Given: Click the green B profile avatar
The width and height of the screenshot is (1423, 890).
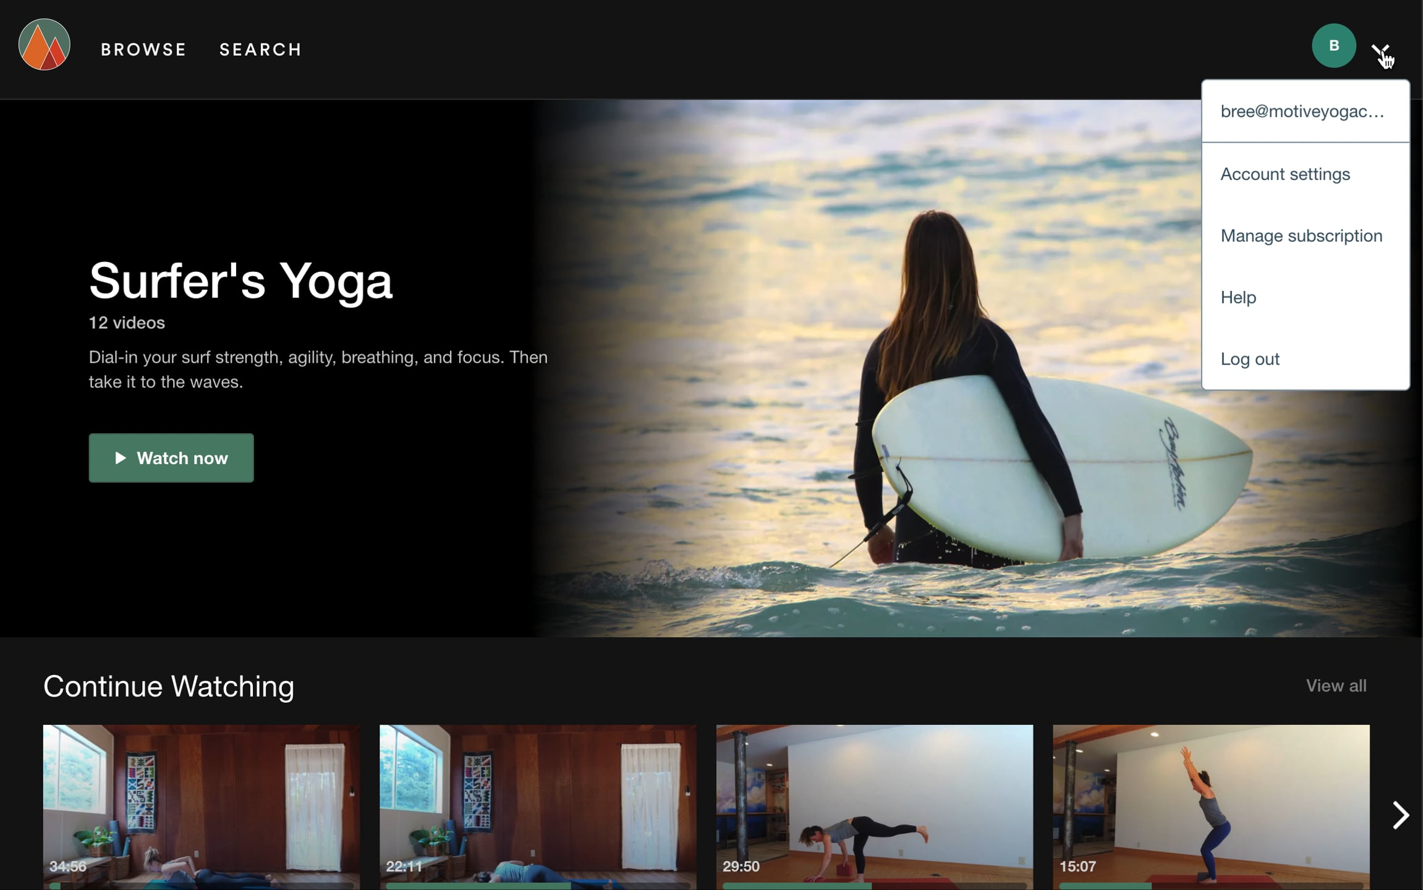Looking at the screenshot, I should coord(1333,46).
